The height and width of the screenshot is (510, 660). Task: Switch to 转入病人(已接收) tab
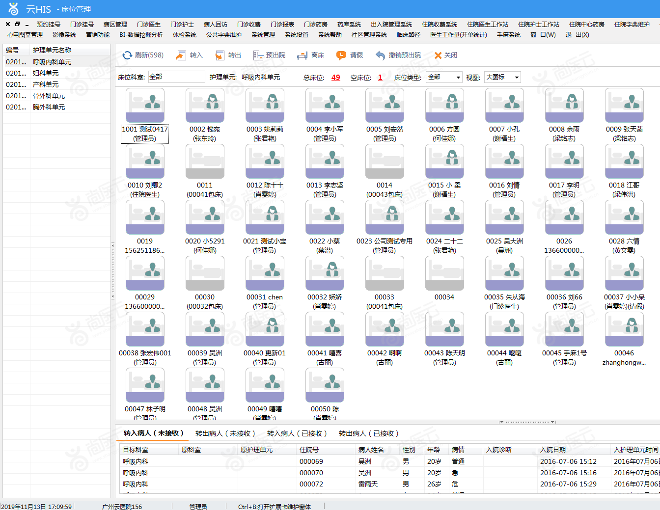(x=297, y=433)
